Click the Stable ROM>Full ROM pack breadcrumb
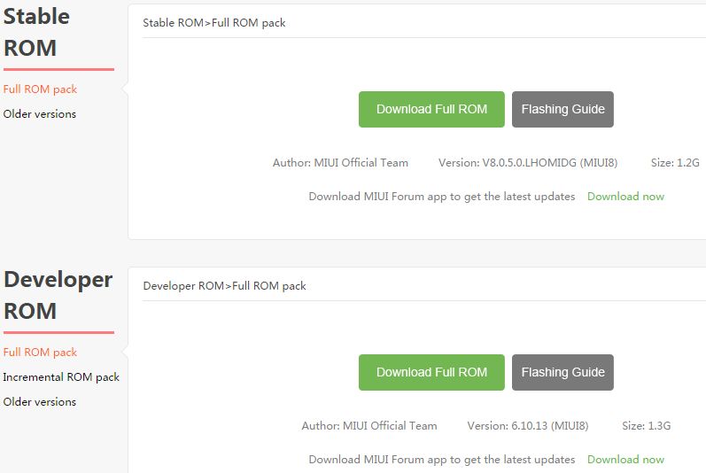This screenshot has width=706, height=473. click(214, 23)
